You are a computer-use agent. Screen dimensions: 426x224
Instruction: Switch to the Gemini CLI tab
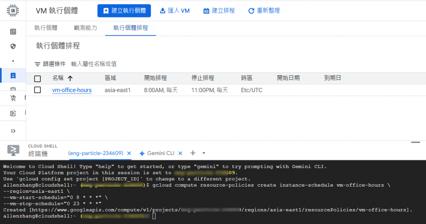coord(157,153)
